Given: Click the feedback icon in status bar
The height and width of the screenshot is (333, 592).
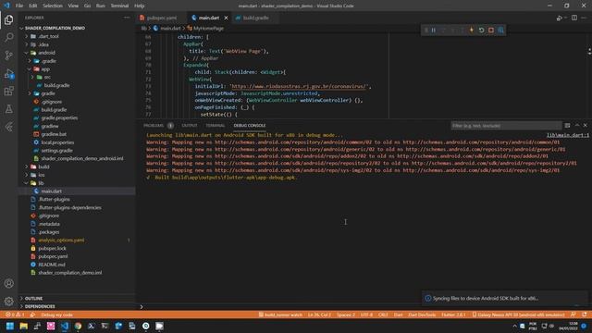Looking at the screenshot, I should (573, 314).
